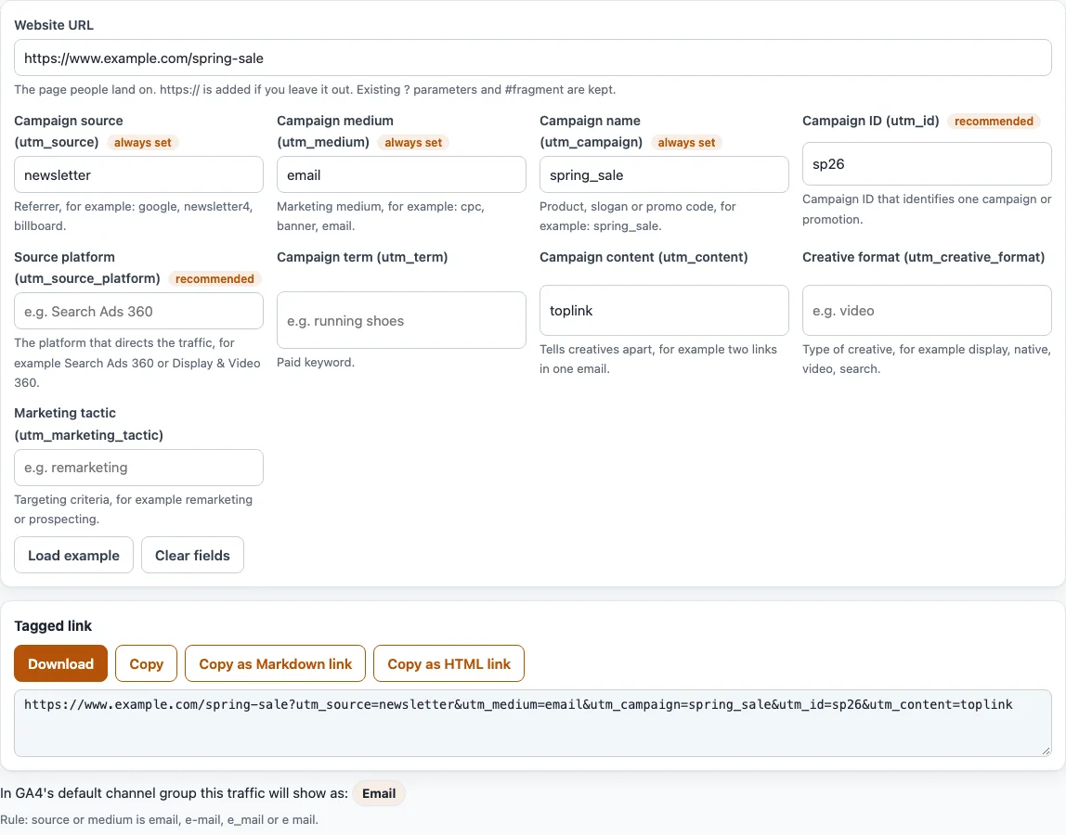Click the Marketing tactic label
Image resolution: width=1066 pixels, height=835 pixels.
tap(88, 424)
